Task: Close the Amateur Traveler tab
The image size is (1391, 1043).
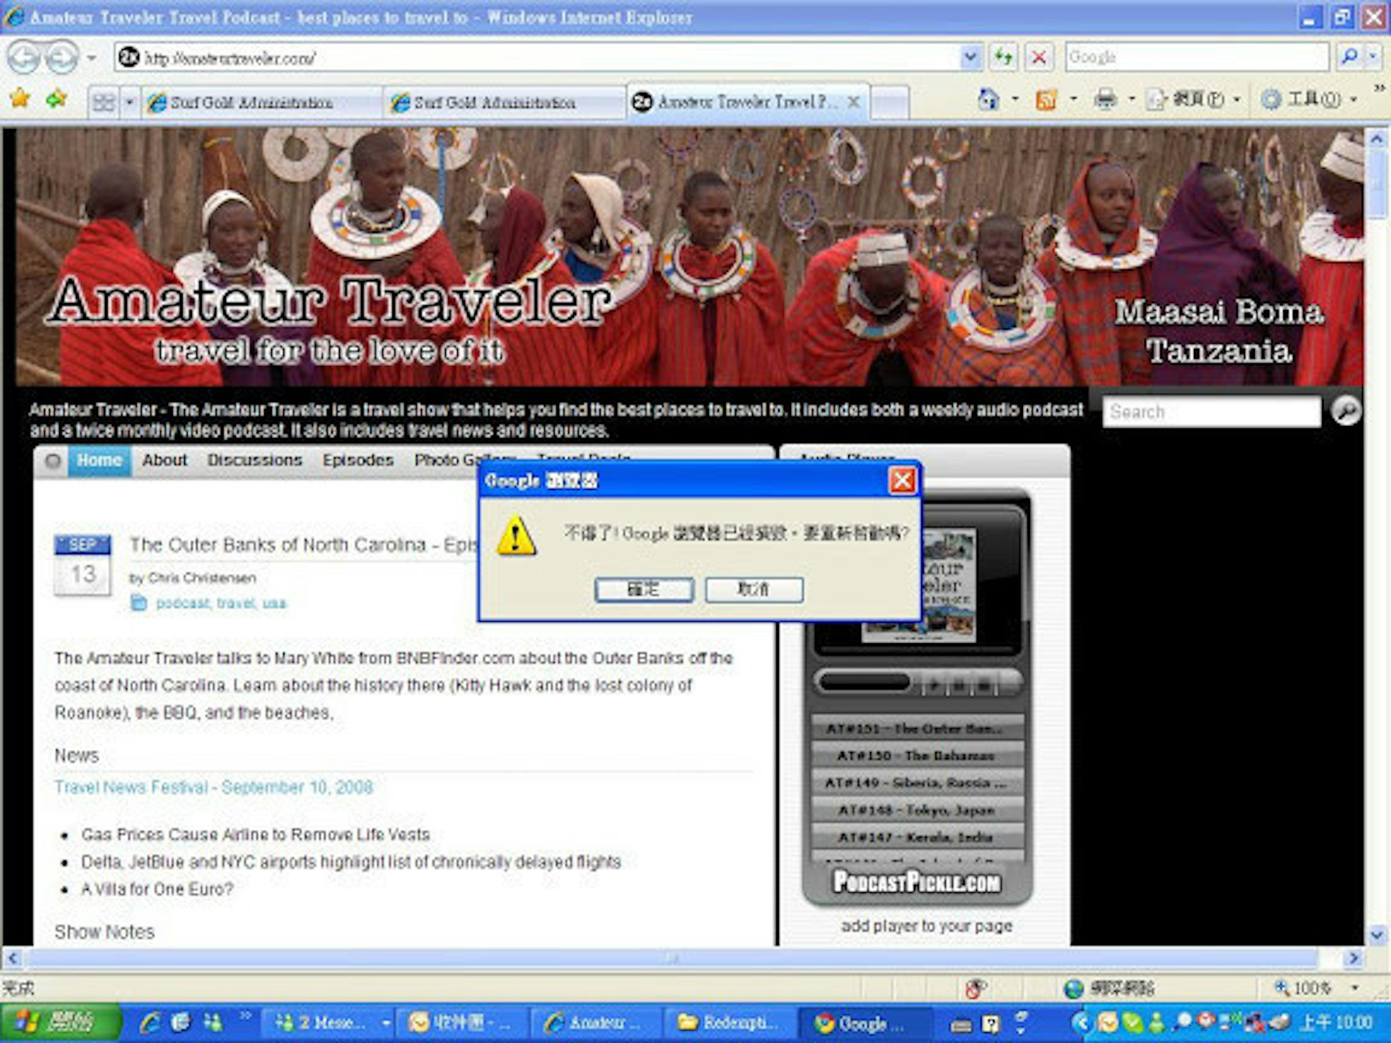Action: coord(853,102)
